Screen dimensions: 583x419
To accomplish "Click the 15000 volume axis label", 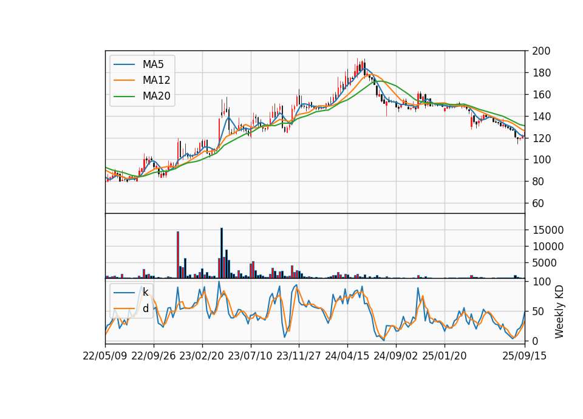I will (x=548, y=230).
